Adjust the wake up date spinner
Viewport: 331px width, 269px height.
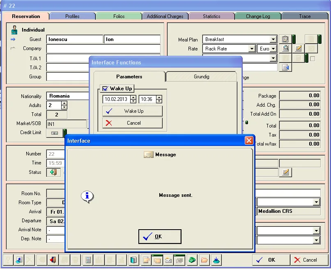[133, 99]
